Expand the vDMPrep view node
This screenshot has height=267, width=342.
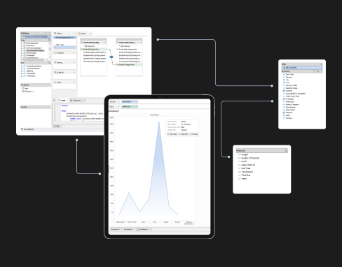point(22,71)
